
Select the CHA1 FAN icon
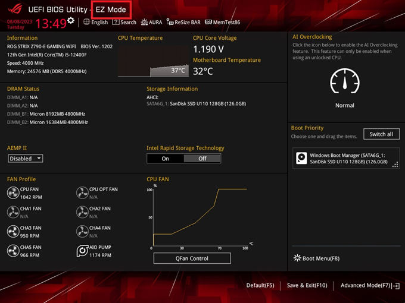coord(13,212)
